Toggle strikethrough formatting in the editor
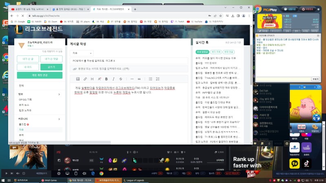The width and height of the screenshot is (326, 183). (120, 79)
